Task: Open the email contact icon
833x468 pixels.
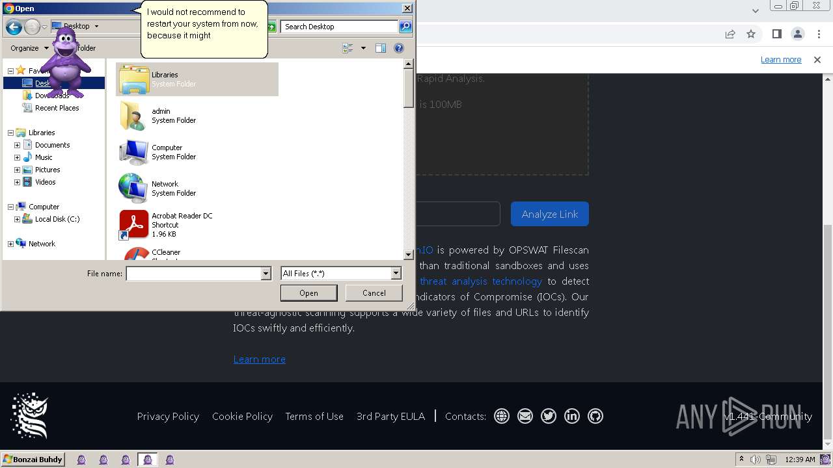Action: coord(525,416)
